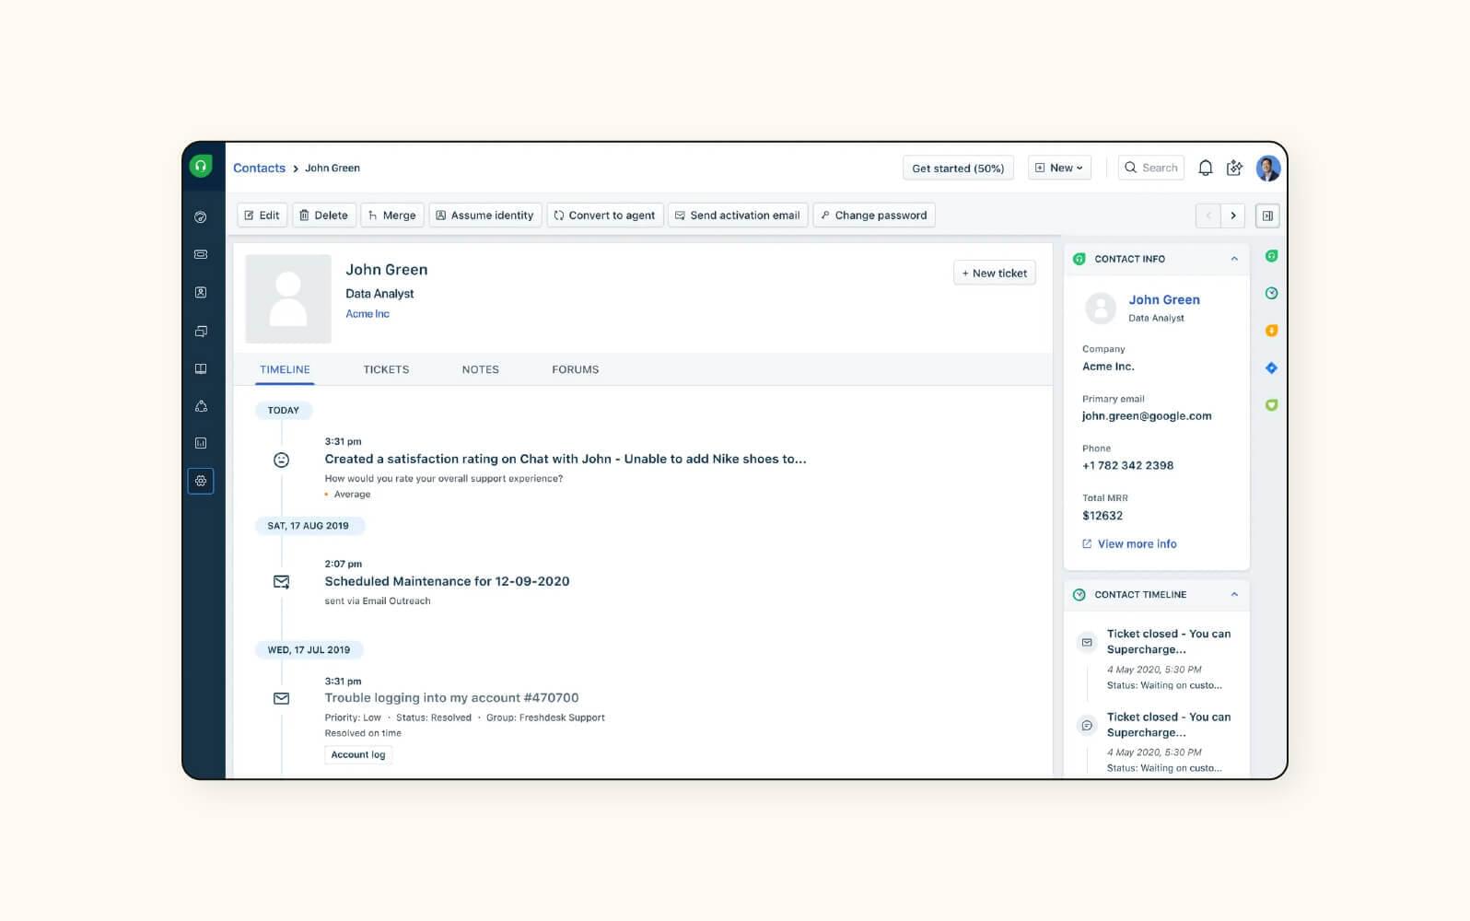The height and width of the screenshot is (921, 1470).
Task: Switch to the Notes tab
Action: coord(480,369)
